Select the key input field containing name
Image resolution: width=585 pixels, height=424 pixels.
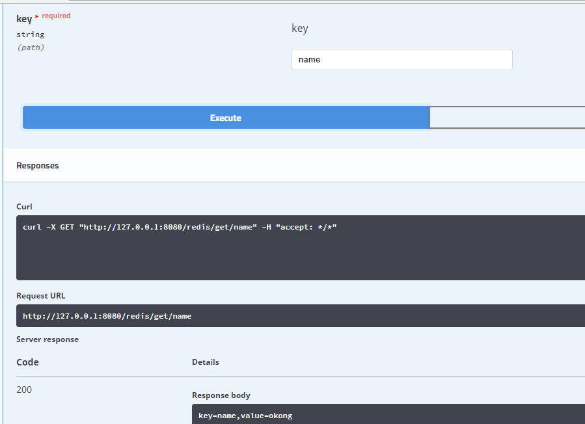pos(401,59)
